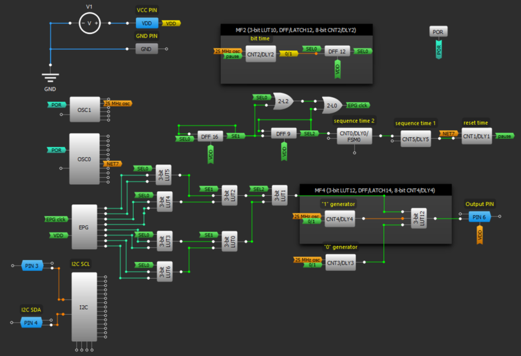Select the DFF 16 flip-flop
The height and width of the screenshot is (356, 521).
(209, 136)
